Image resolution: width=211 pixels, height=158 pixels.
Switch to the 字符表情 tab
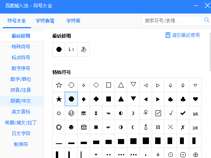[x=45, y=21]
